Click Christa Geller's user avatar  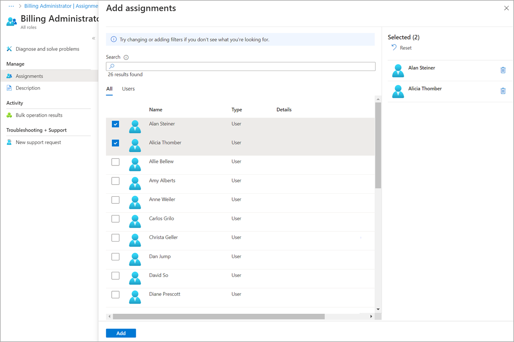click(x=135, y=240)
